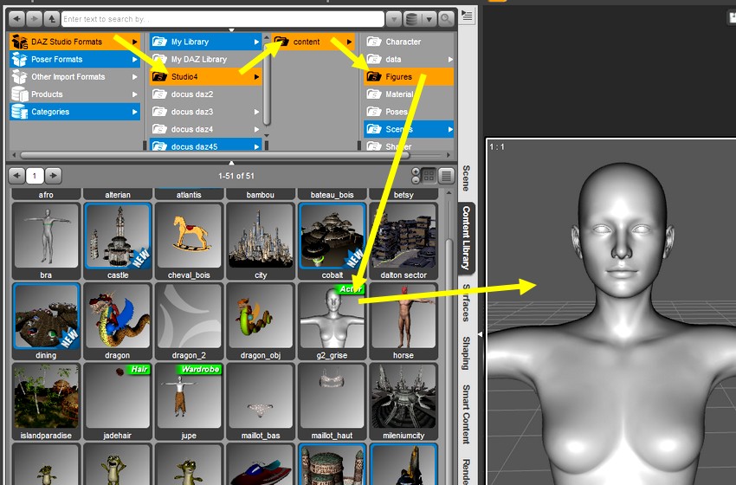This screenshot has width=736, height=485.
Task: Switch to list view
Action: coord(447,176)
